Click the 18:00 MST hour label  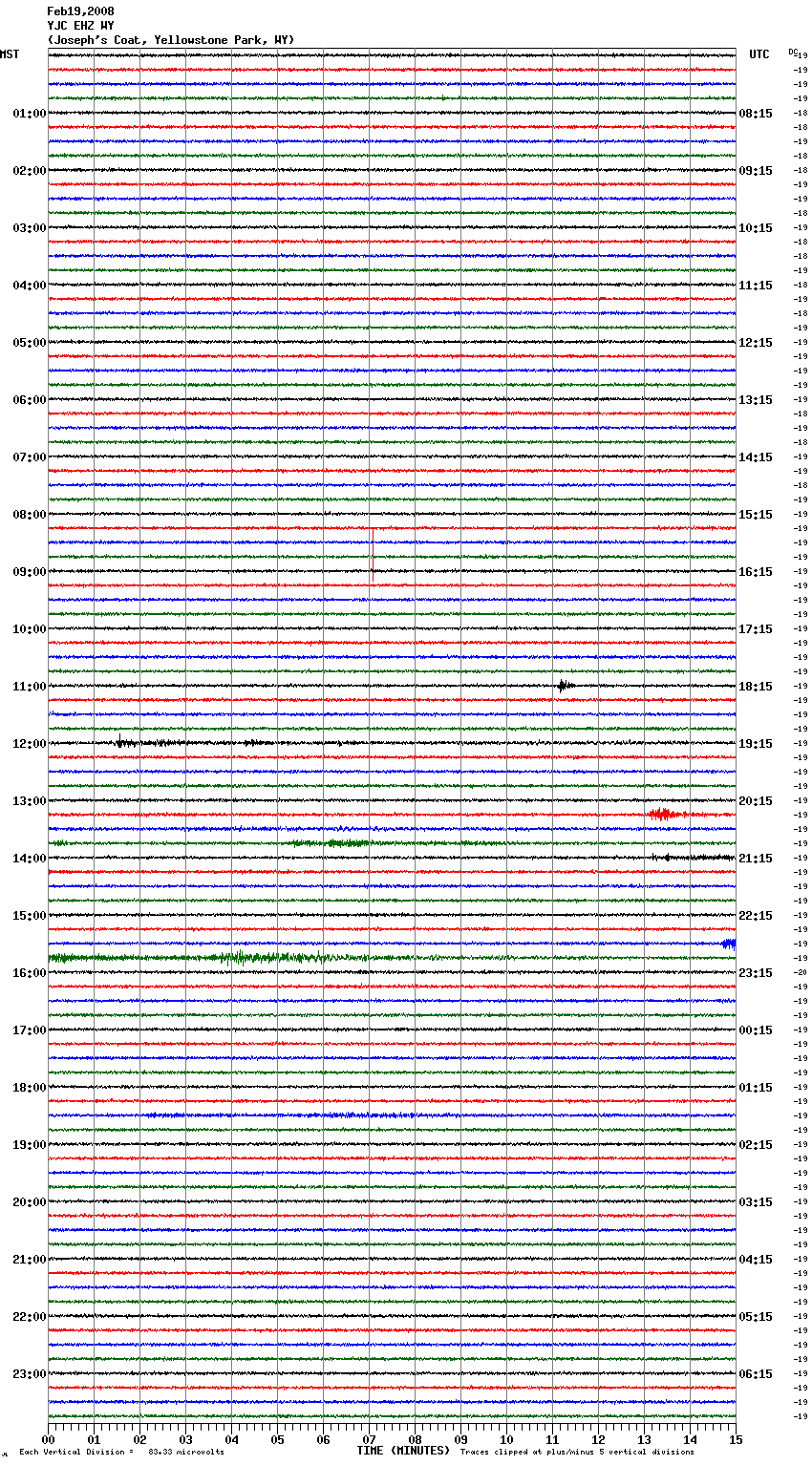click(x=30, y=1088)
